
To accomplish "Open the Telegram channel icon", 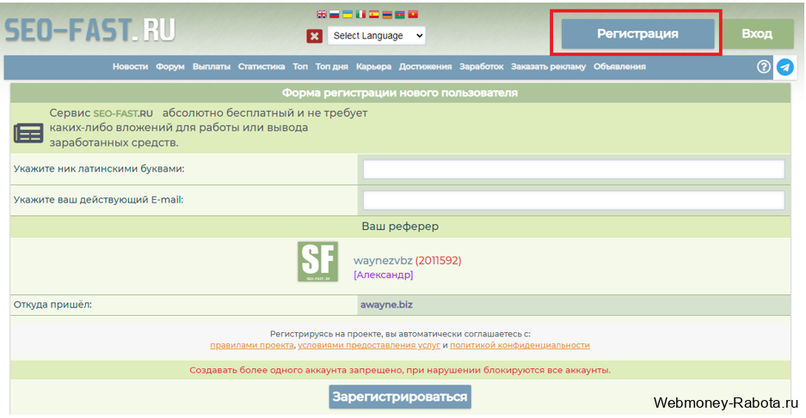I will pos(784,67).
